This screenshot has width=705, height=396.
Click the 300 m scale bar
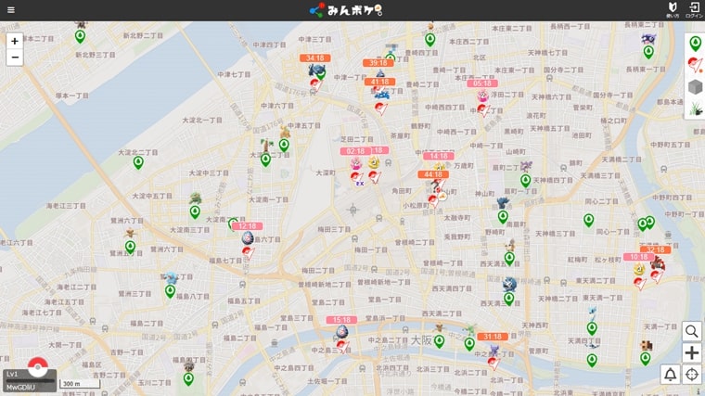click(x=80, y=383)
